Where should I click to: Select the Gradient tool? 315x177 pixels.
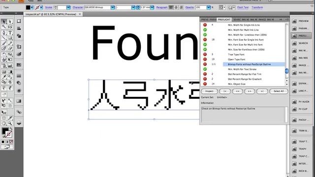tap(10, 72)
